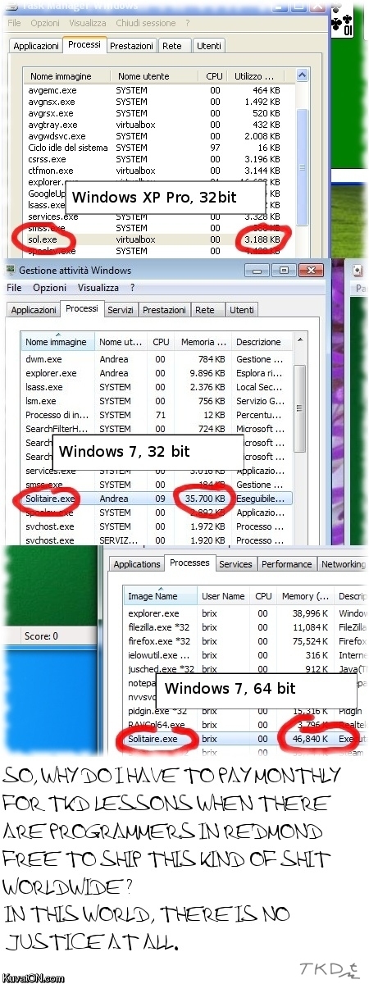
Task: Select Utenti tab in Gestione attività Windows
Action: (241, 310)
